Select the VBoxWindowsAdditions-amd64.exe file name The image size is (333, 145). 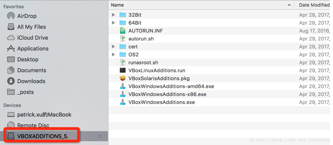point(171,86)
